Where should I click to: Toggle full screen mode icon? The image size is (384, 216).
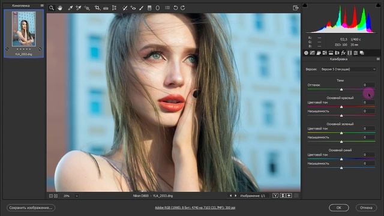pos(296,8)
